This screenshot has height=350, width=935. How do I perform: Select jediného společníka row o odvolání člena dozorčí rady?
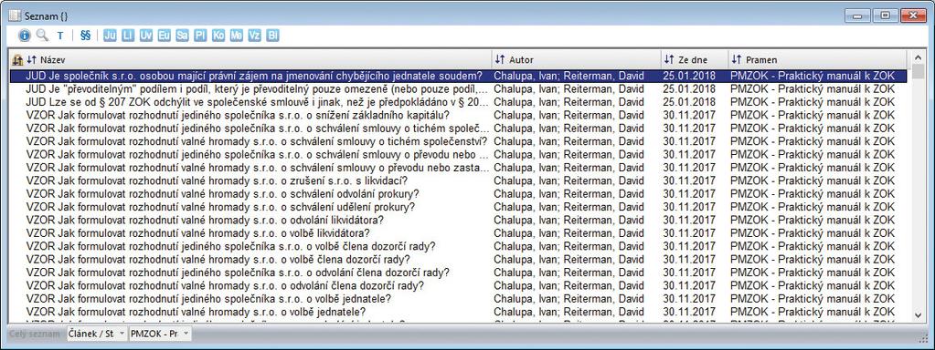click(x=459, y=273)
